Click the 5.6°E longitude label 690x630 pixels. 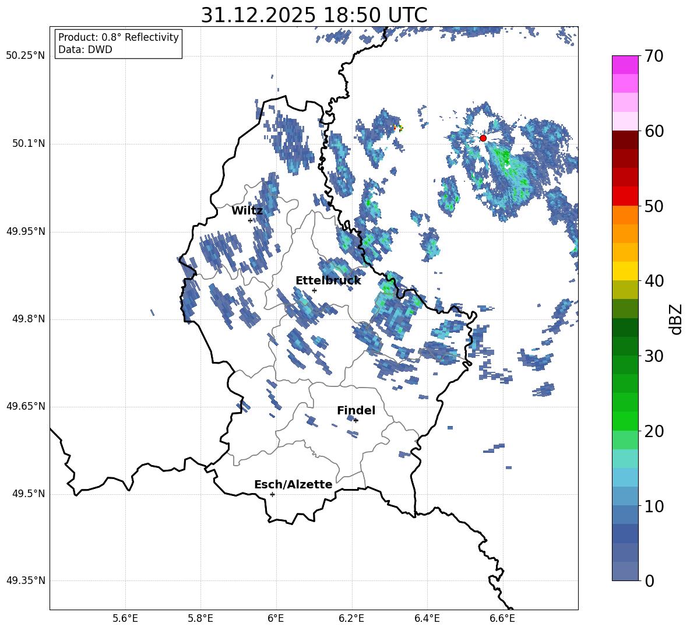tap(125, 618)
